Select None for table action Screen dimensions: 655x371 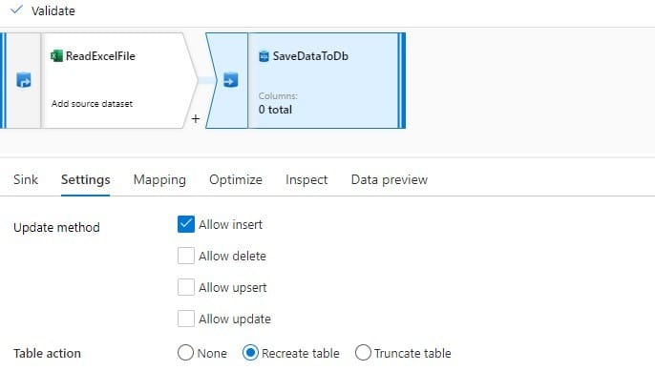(x=185, y=353)
